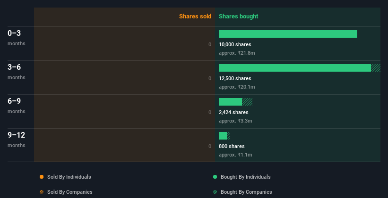Click the orange Sold By Individuals legend dot
The width and height of the screenshot is (388, 198).
pyautogui.click(x=42, y=177)
